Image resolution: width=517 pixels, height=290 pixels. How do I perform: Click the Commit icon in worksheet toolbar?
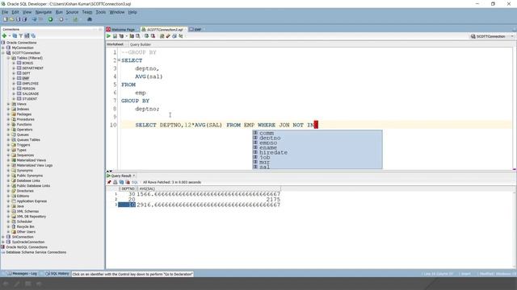pos(146,36)
